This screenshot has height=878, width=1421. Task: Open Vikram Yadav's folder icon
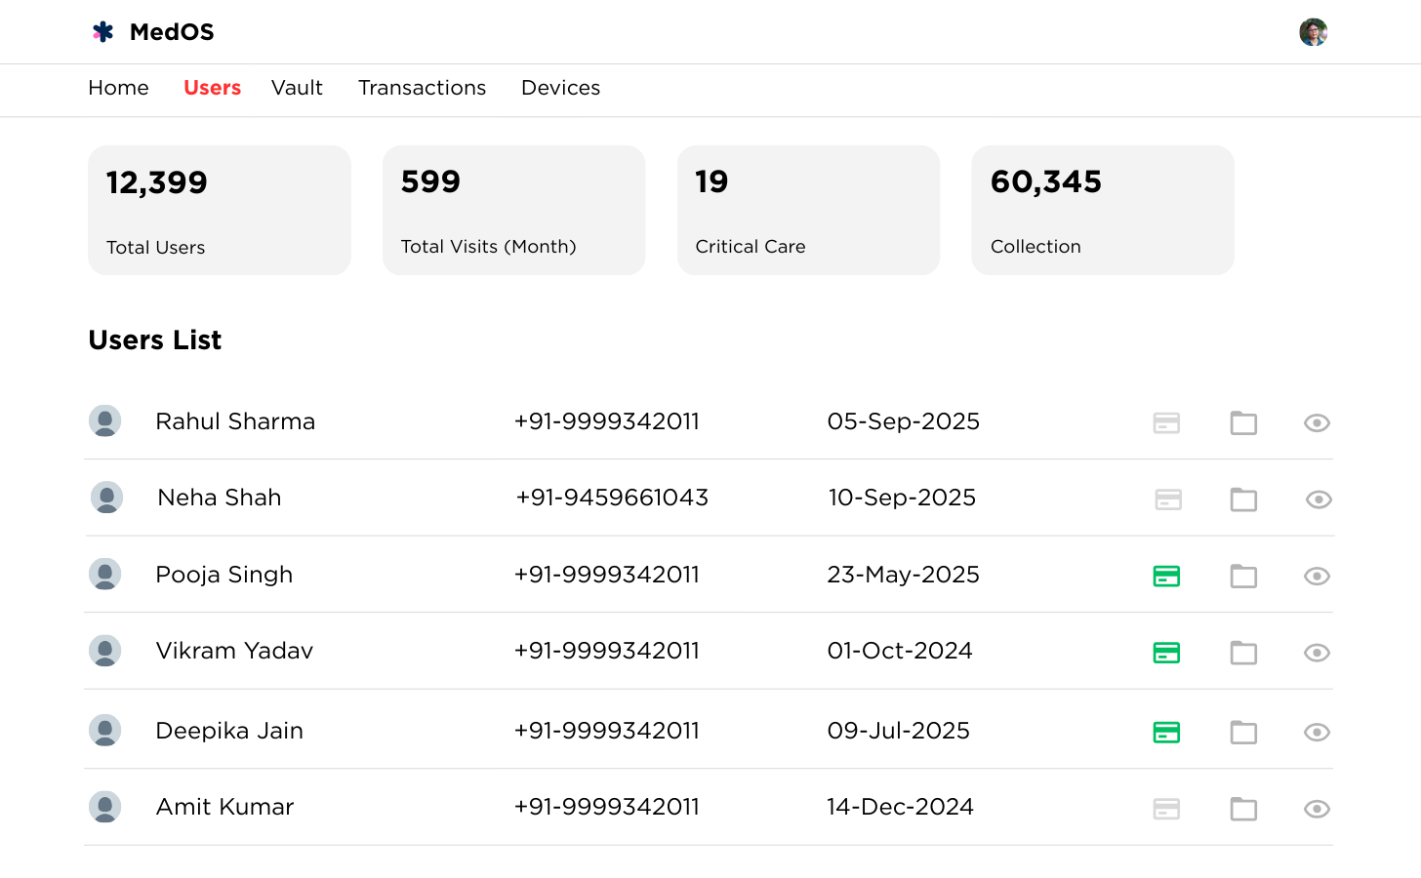tap(1243, 653)
